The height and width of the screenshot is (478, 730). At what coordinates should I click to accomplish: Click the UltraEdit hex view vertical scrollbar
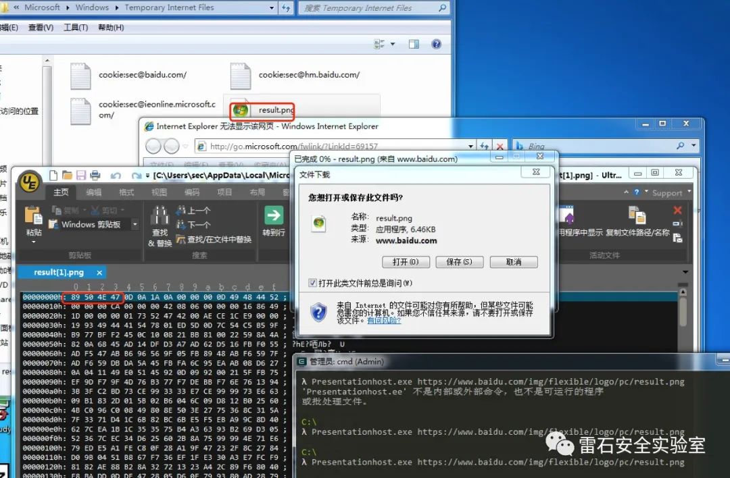683,311
